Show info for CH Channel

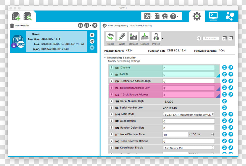click(111, 68)
